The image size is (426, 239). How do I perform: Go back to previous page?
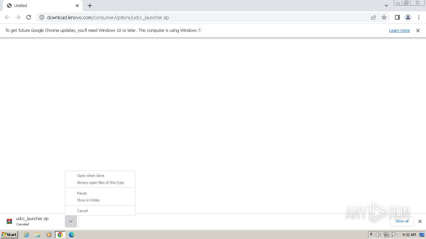point(7,17)
